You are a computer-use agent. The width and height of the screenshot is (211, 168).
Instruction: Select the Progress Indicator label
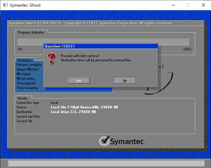(x=31, y=32)
